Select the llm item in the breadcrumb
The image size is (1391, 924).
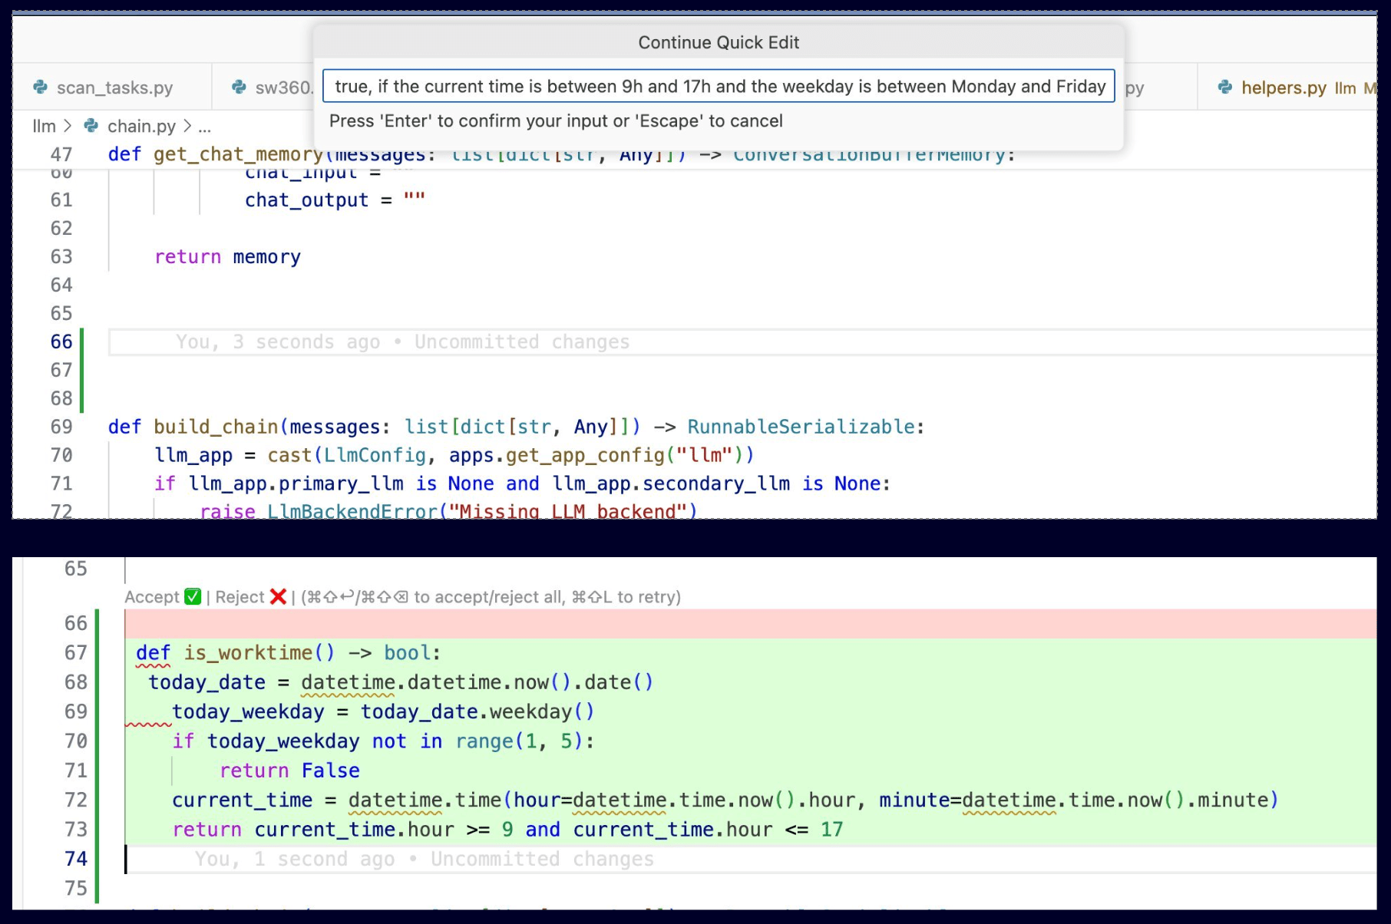(43, 126)
